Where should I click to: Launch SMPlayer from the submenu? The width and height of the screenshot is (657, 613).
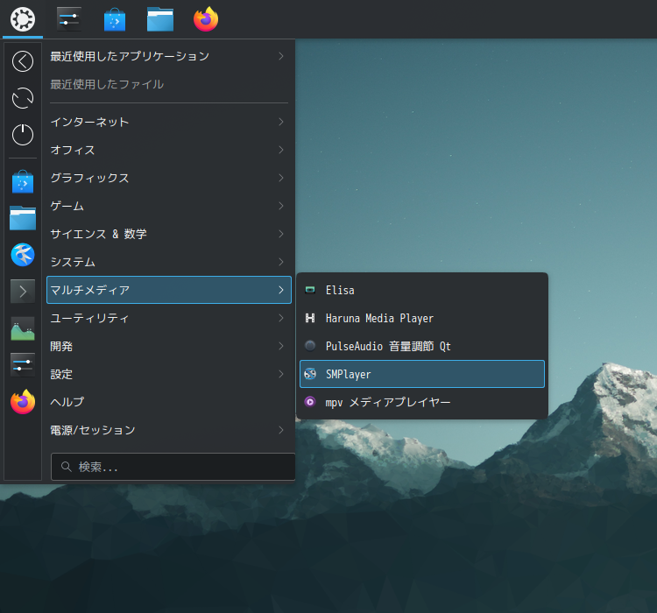click(422, 374)
